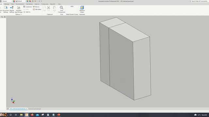Click the appearance color wheel icon
Viewport: 209px width, 117px height.
(x=14, y=1)
